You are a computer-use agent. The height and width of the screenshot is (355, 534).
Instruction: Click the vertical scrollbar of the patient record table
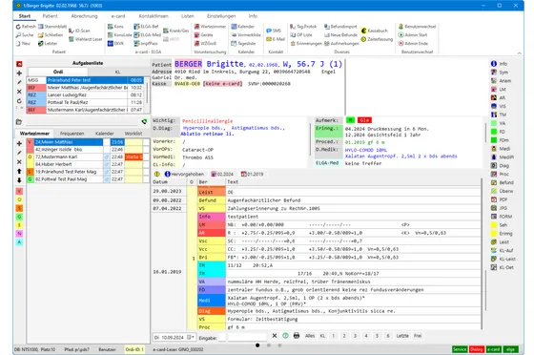485,289
